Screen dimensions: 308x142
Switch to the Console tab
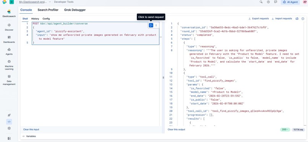26,10
